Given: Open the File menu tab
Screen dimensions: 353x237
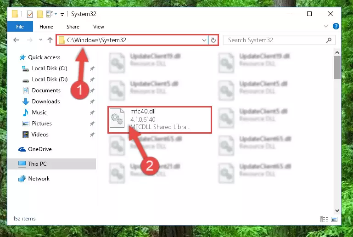Looking at the screenshot, I should click(x=20, y=27).
